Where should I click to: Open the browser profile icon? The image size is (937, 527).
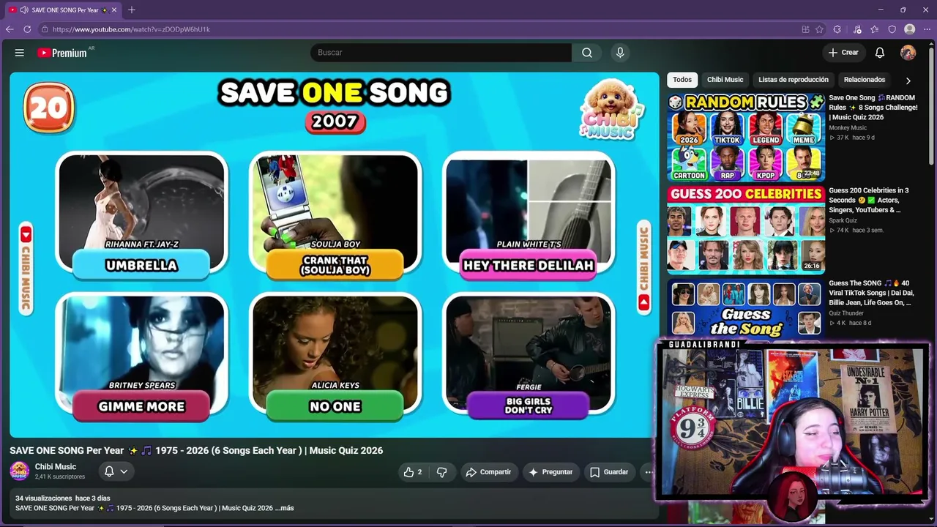pos(909,29)
